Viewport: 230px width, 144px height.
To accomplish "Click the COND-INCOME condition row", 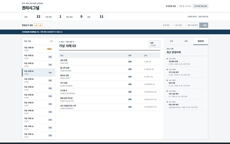I will 110,69.
